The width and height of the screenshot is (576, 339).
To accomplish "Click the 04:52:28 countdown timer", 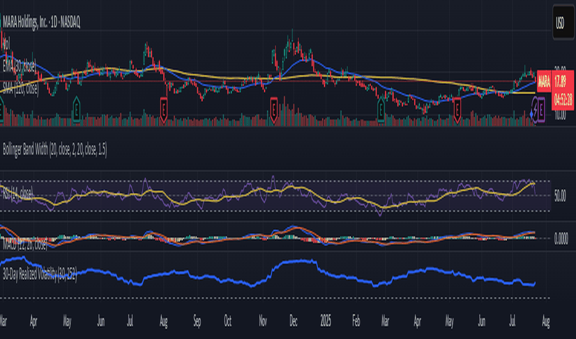I will pyautogui.click(x=563, y=99).
